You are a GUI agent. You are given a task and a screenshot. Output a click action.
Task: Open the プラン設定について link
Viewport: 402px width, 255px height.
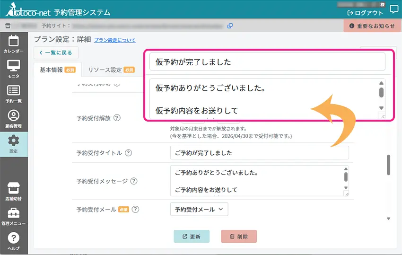click(x=114, y=40)
